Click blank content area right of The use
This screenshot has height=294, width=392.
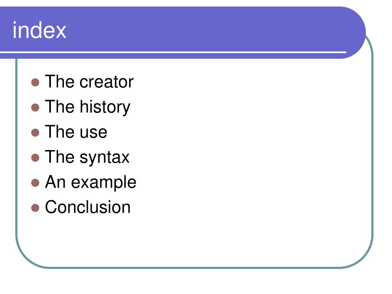(237, 132)
